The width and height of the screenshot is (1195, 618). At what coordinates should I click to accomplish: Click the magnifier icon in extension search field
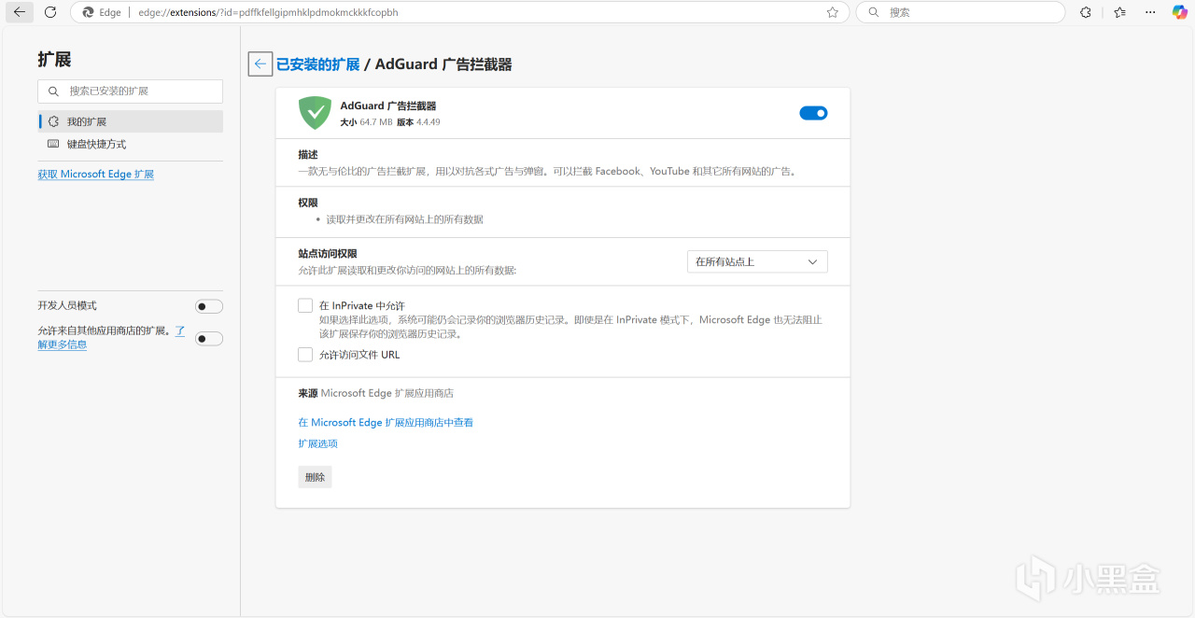pos(52,91)
